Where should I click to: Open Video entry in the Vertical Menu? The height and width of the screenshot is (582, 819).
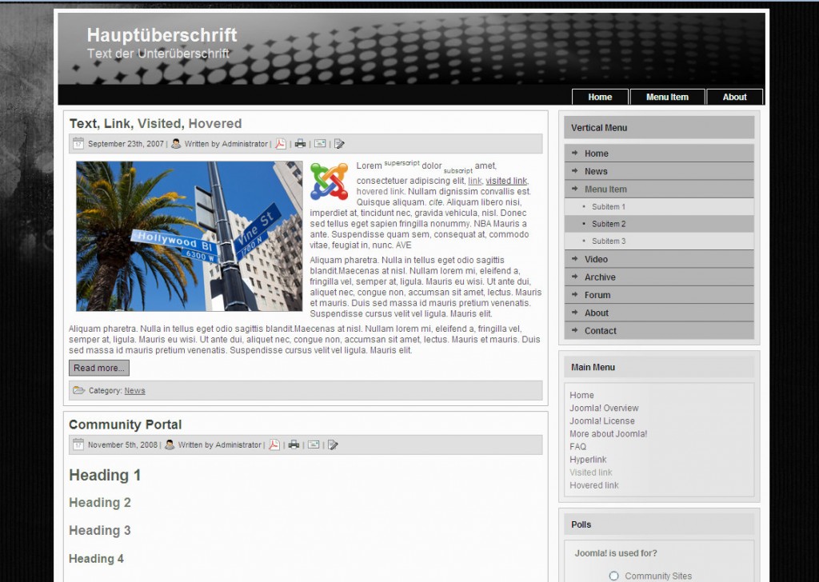[x=596, y=259]
